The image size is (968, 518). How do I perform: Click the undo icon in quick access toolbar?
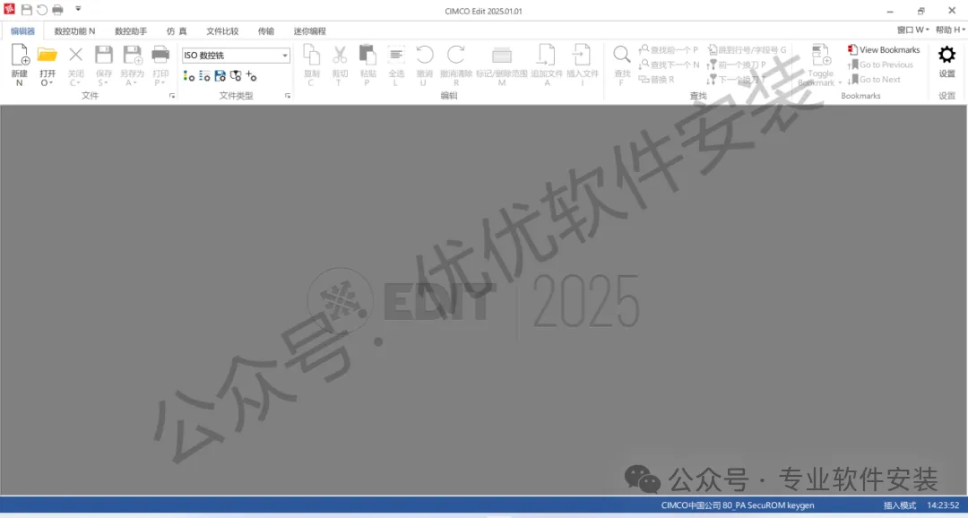(42, 10)
